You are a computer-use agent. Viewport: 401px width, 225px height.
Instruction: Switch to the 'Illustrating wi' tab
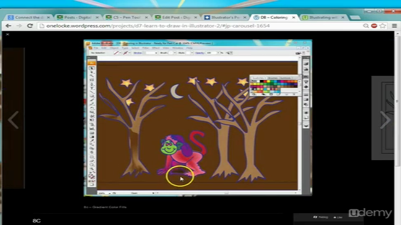click(x=323, y=17)
